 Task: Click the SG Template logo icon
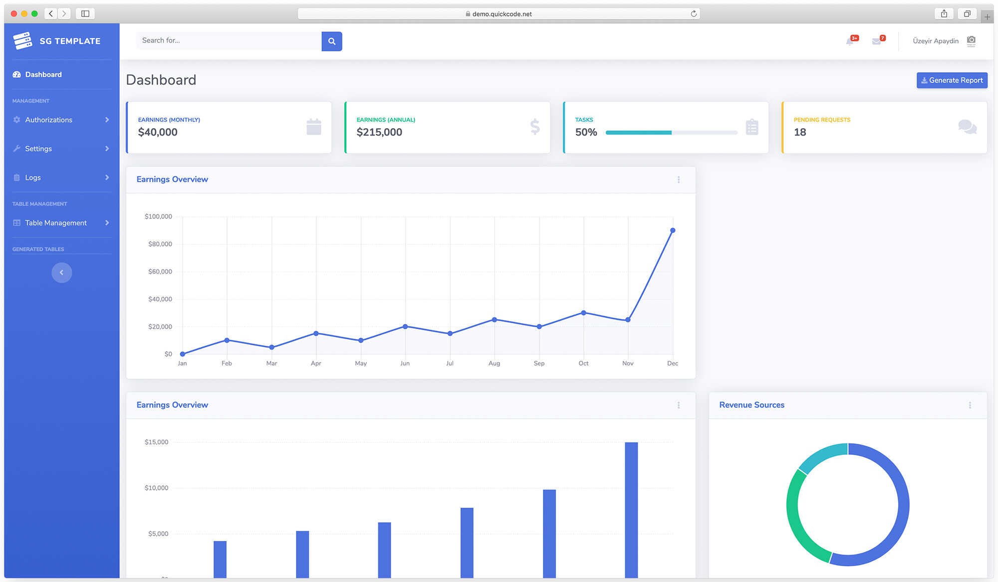point(22,41)
